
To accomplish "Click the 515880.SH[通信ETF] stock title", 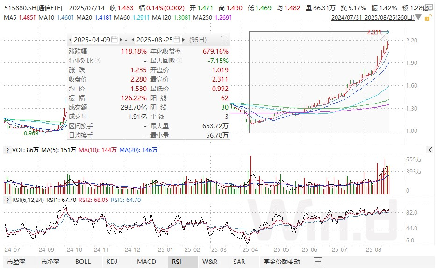I will [33, 8].
